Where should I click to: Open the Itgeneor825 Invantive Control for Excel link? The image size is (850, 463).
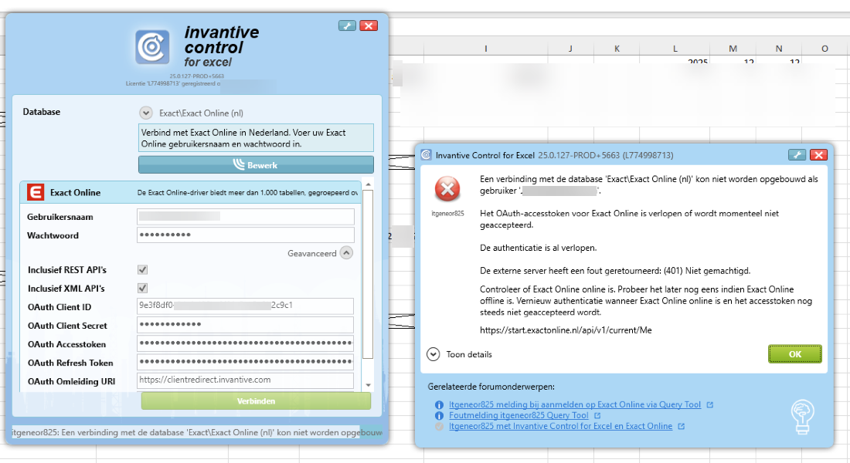coord(560,426)
